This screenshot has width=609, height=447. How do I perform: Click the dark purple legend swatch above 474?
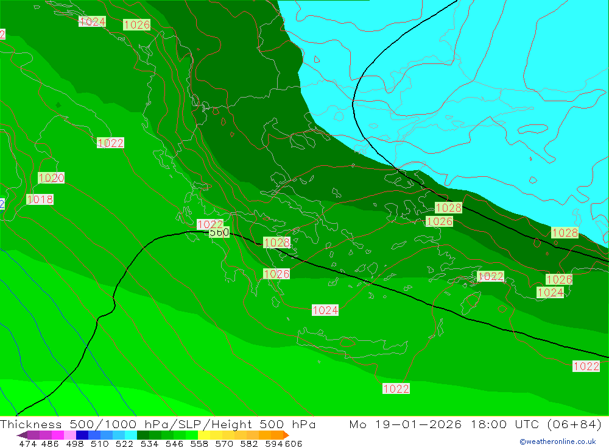coord(33,435)
